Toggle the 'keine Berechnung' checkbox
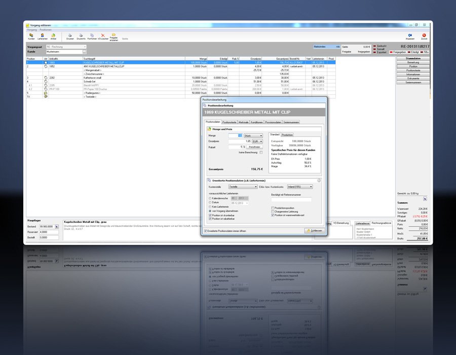This screenshot has height=355, width=456. point(261,153)
